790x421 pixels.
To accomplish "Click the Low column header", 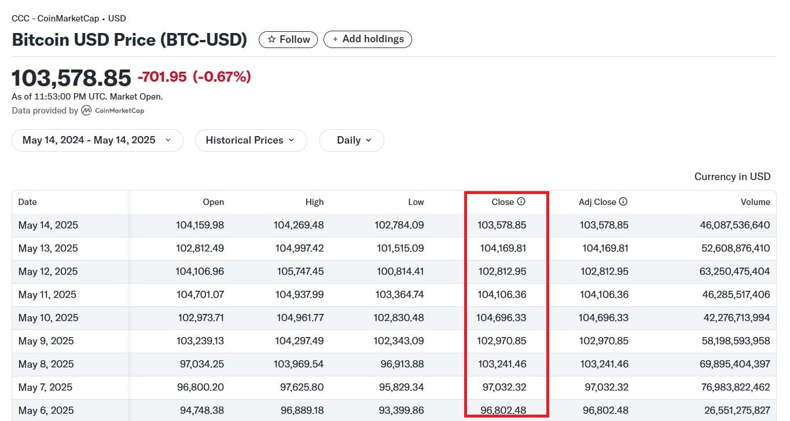I will pyautogui.click(x=416, y=202).
